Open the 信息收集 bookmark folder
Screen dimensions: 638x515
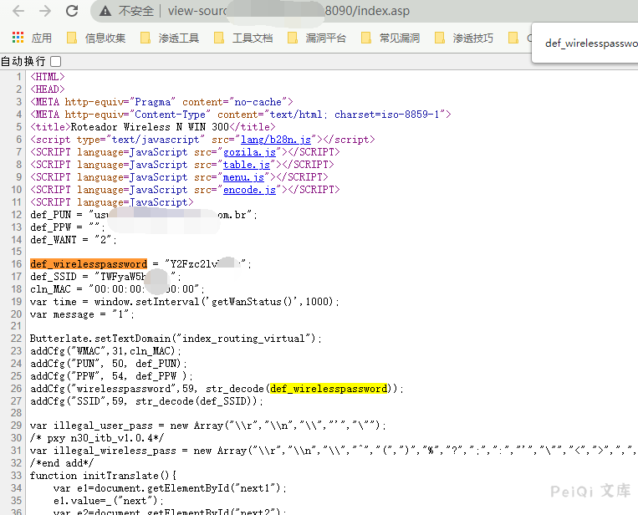[96, 38]
